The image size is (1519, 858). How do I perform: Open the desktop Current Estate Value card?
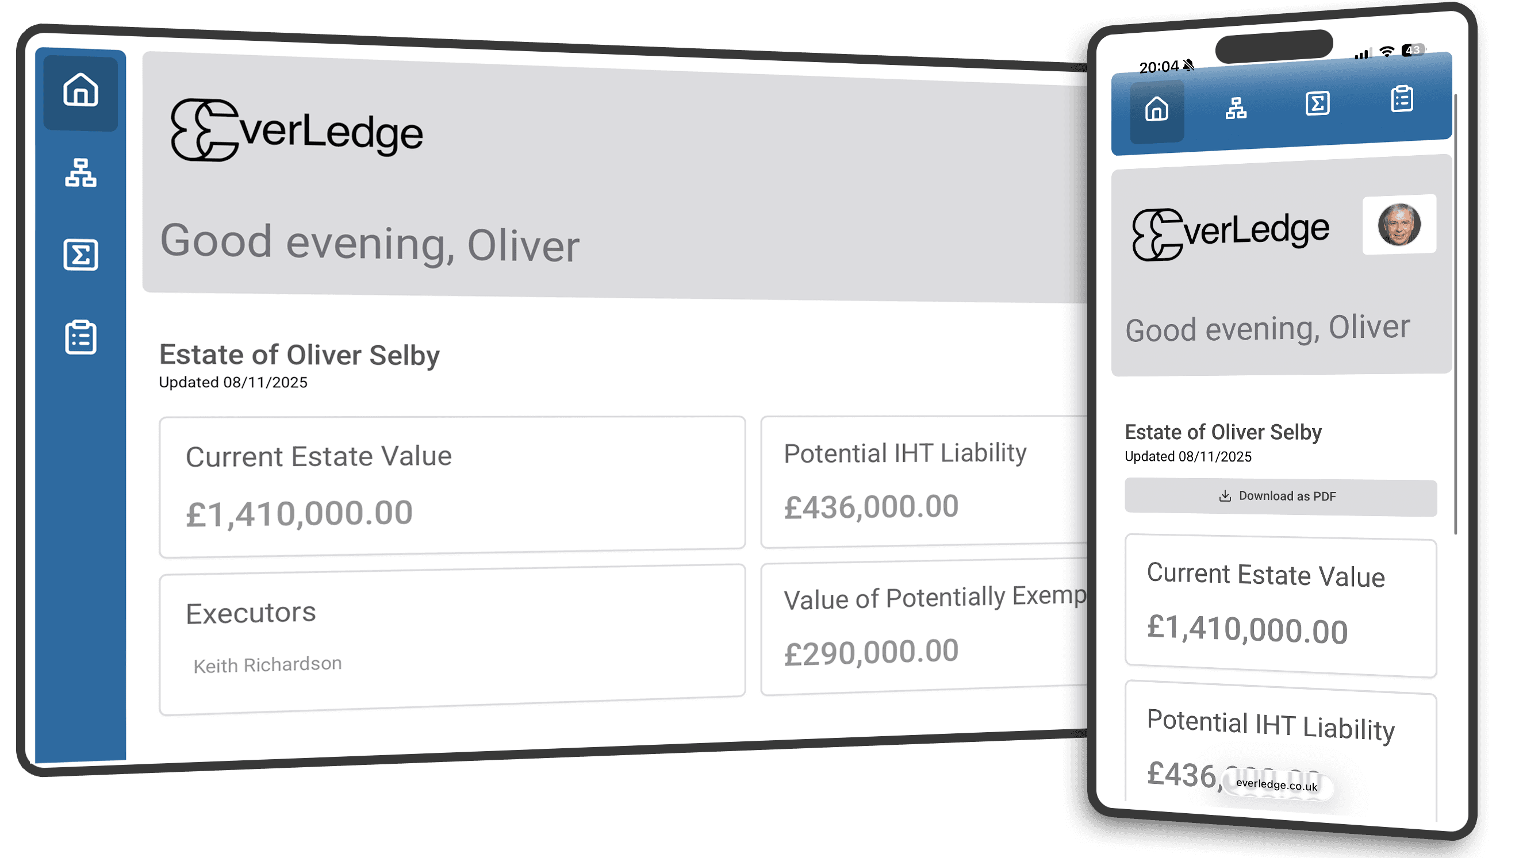point(452,486)
